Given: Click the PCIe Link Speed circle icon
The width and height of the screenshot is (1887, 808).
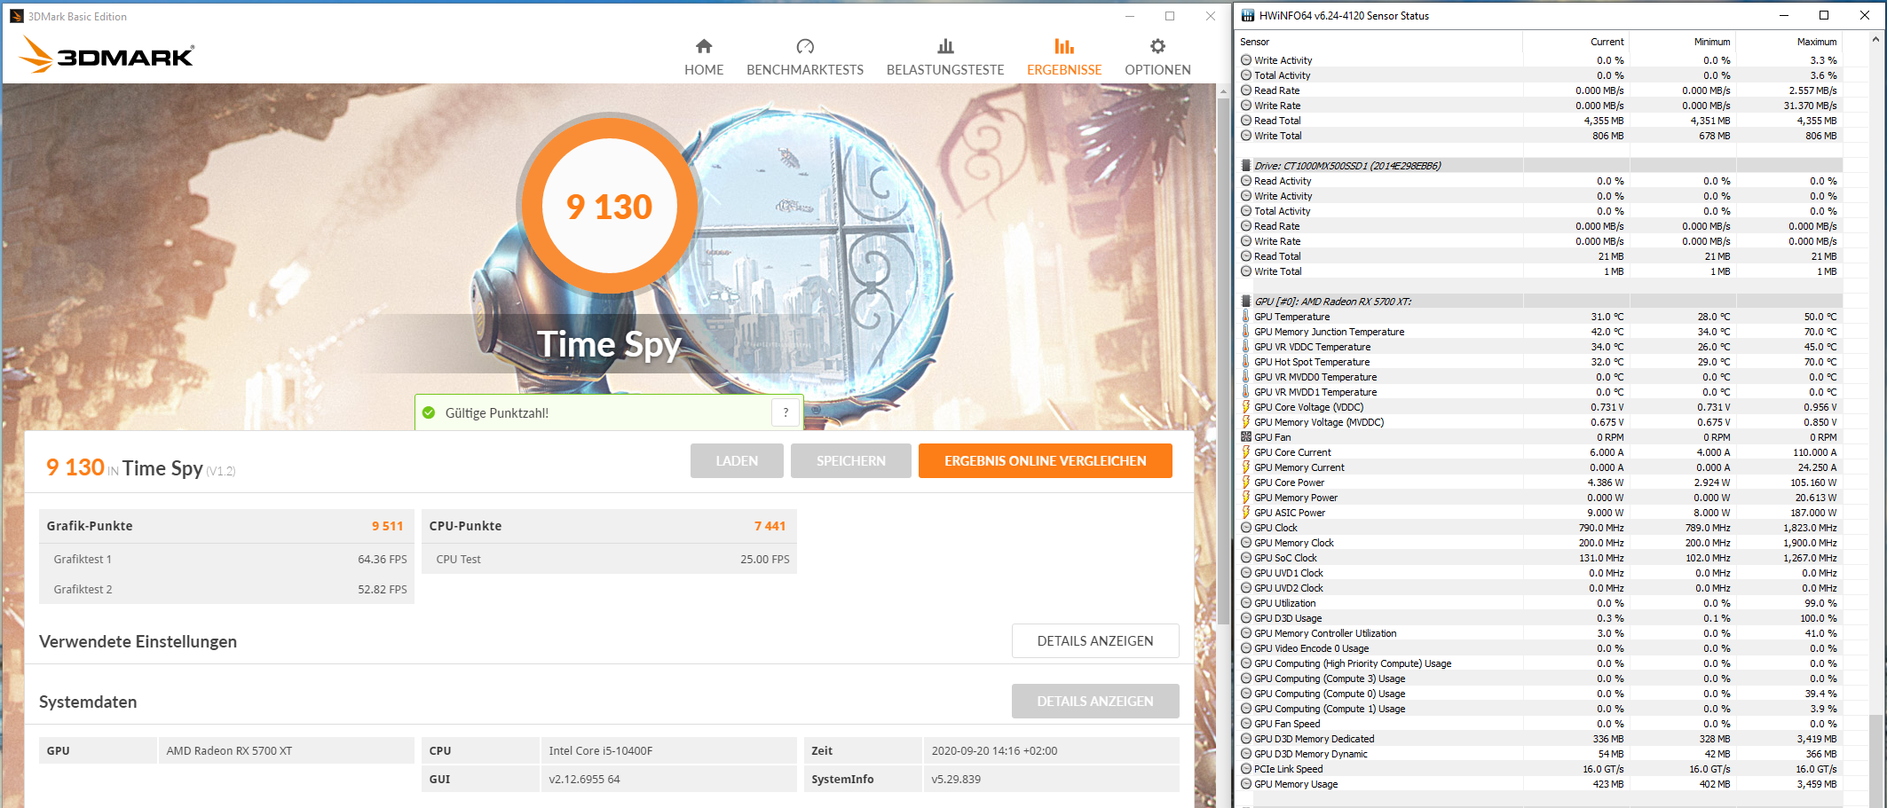Looking at the screenshot, I should coord(1246,769).
